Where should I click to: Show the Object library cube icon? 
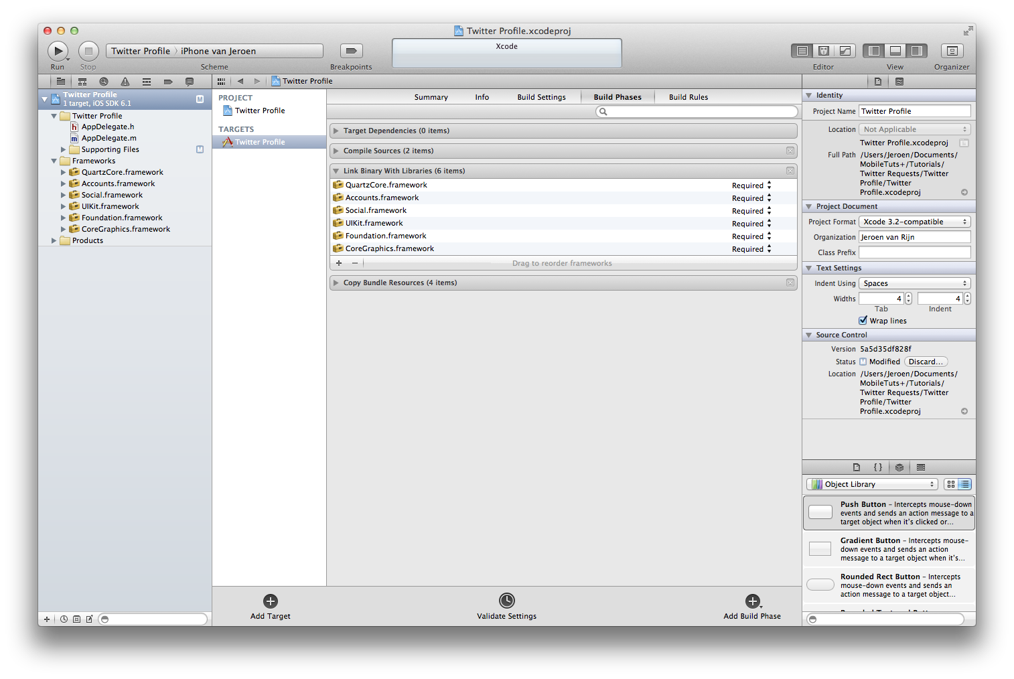[899, 467]
